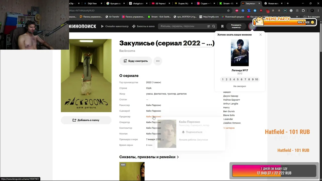Open the Поинтовый аукцион bookmark

point(233,17)
